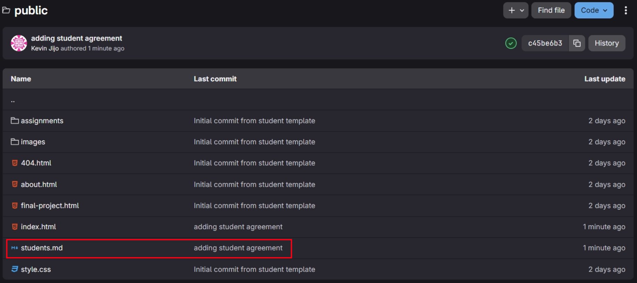Open the 404.html row commit message
Viewport: 637px width, 283px height.
coord(254,163)
